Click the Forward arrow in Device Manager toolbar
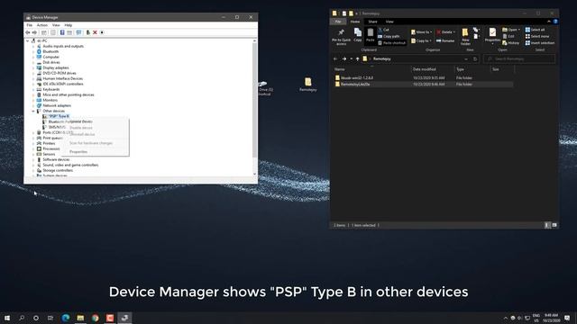This screenshot has height=324, width=577. (34, 32)
